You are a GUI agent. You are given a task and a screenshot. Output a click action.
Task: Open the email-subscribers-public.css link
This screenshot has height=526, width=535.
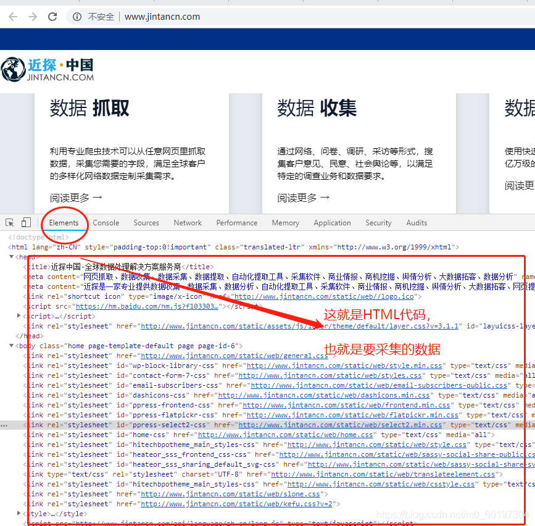click(x=379, y=385)
